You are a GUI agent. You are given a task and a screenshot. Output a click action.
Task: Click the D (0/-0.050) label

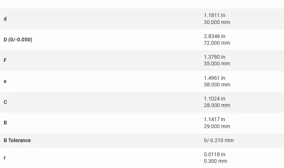point(18,40)
